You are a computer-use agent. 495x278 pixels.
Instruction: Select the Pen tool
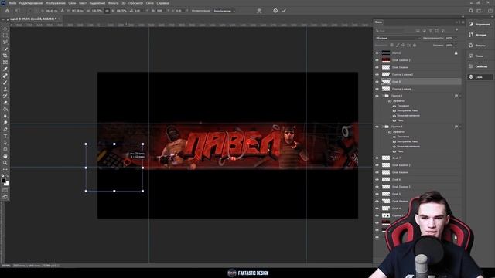coord(5,130)
